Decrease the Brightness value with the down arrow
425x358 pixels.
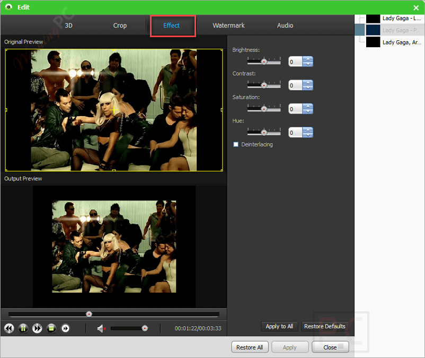point(308,64)
